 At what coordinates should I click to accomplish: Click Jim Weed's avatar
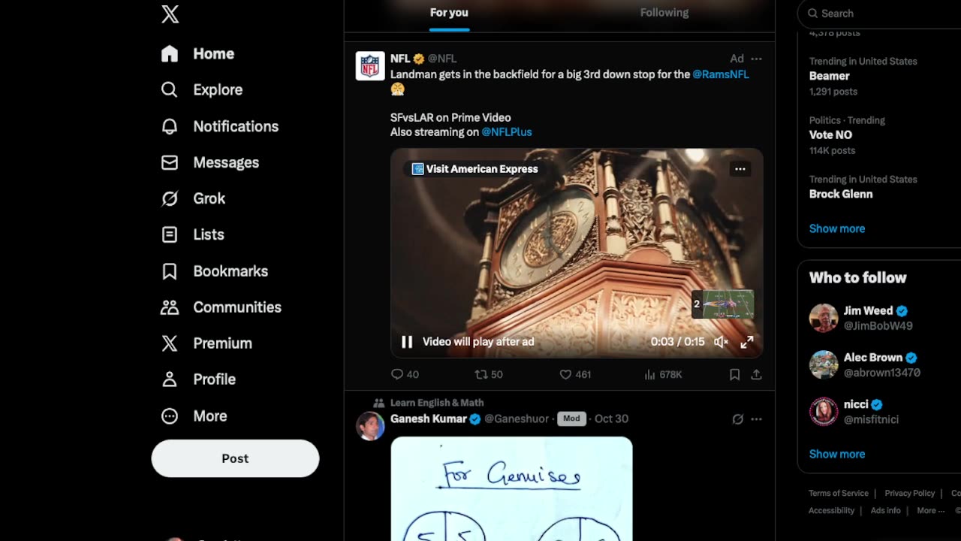click(x=824, y=318)
